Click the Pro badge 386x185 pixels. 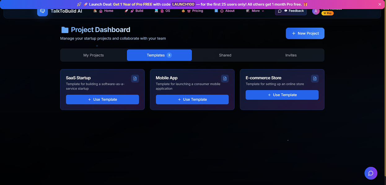click(x=327, y=13)
